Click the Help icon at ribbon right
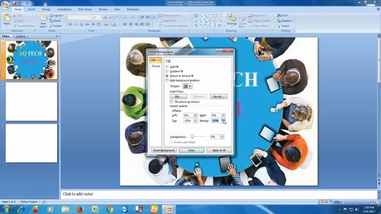Viewport: 381px width, 214px height. (x=379, y=10)
